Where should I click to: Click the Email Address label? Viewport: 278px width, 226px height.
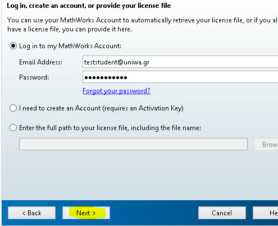coord(40,62)
